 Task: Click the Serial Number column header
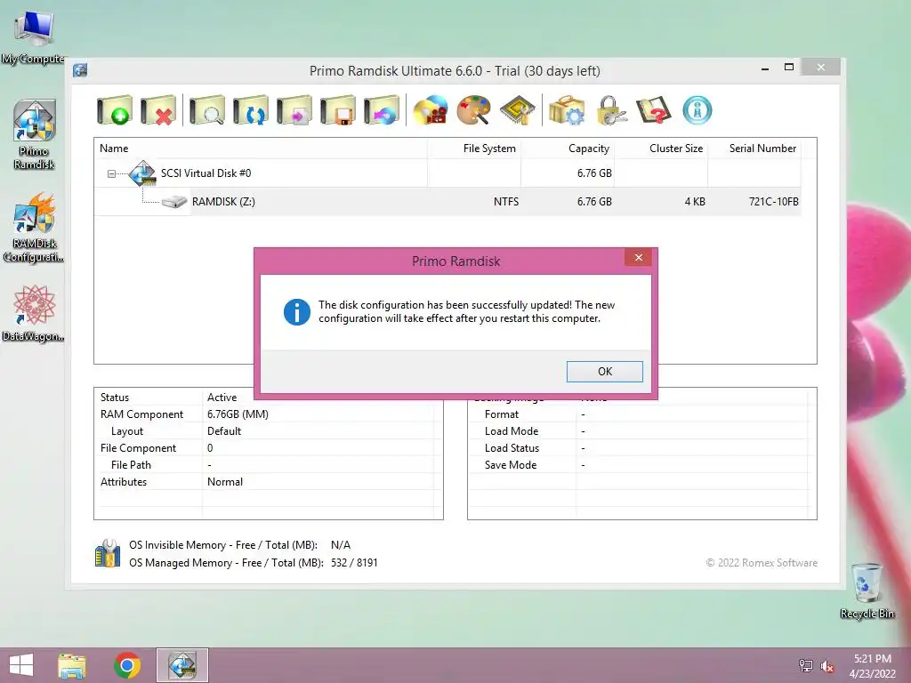click(x=754, y=149)
